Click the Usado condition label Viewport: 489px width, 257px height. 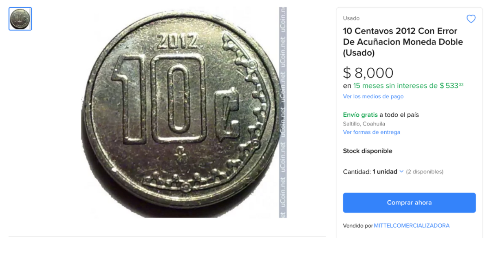(x=351, y=18)
